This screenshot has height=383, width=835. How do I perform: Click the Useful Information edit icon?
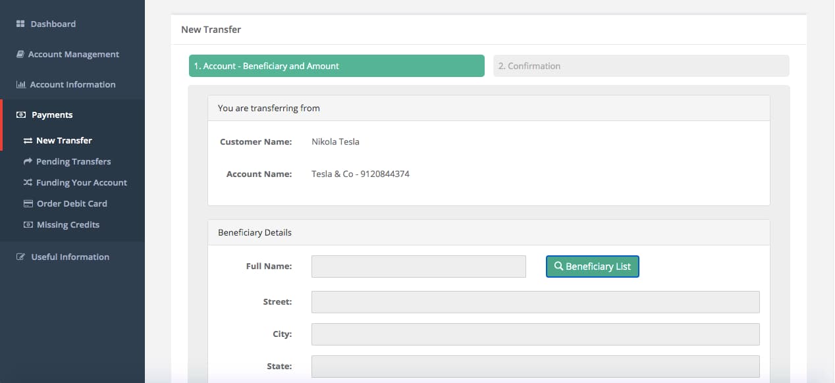(x=20, y=257)
